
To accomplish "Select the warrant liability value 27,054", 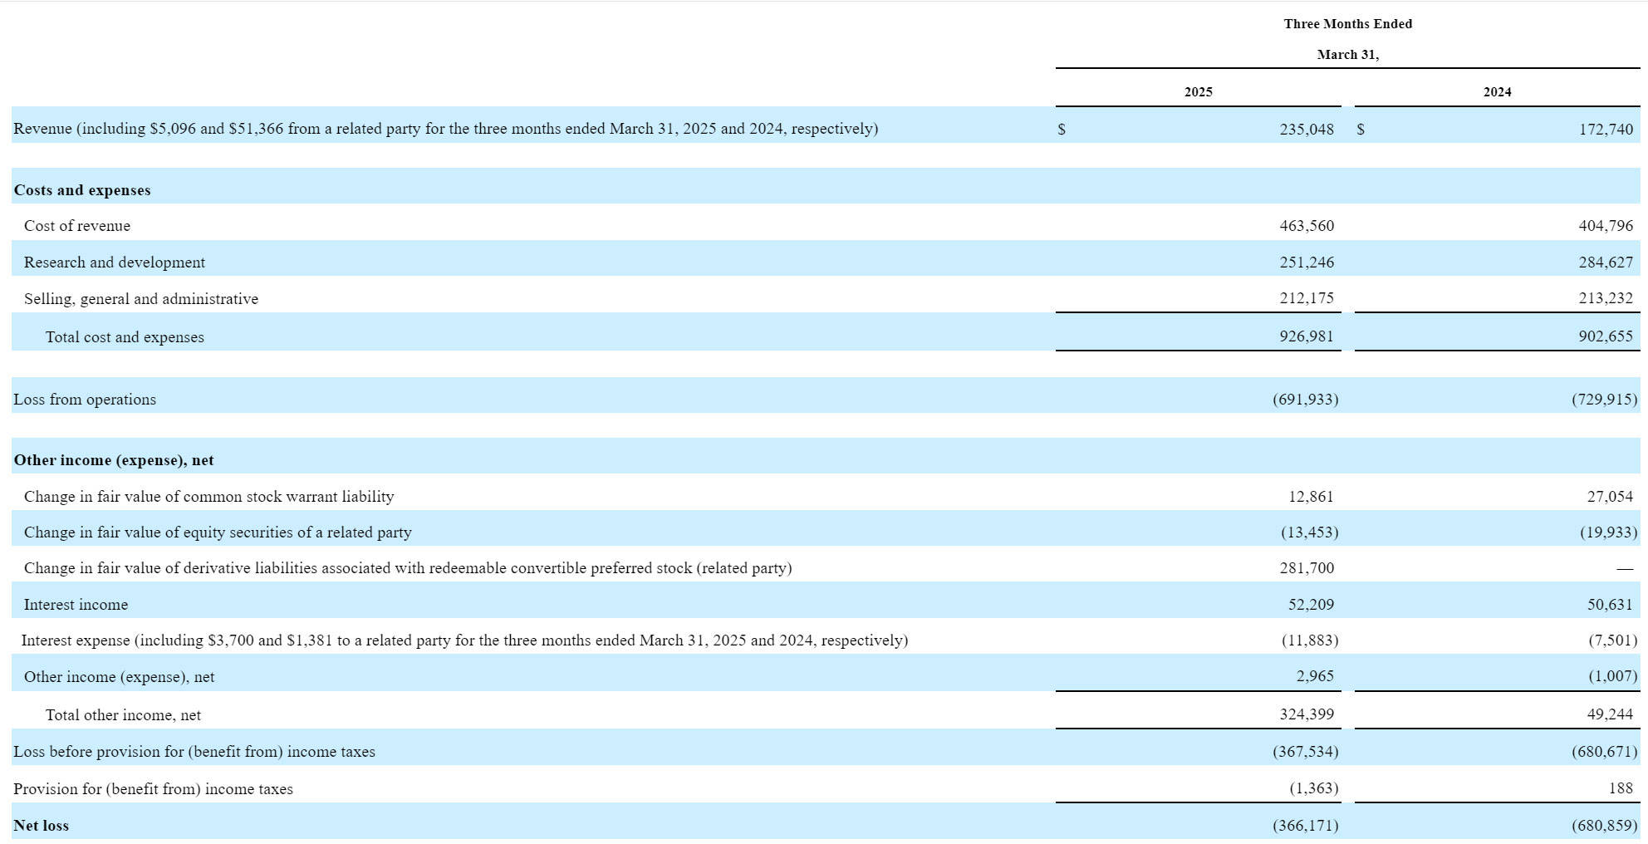I will point(1610,497).
